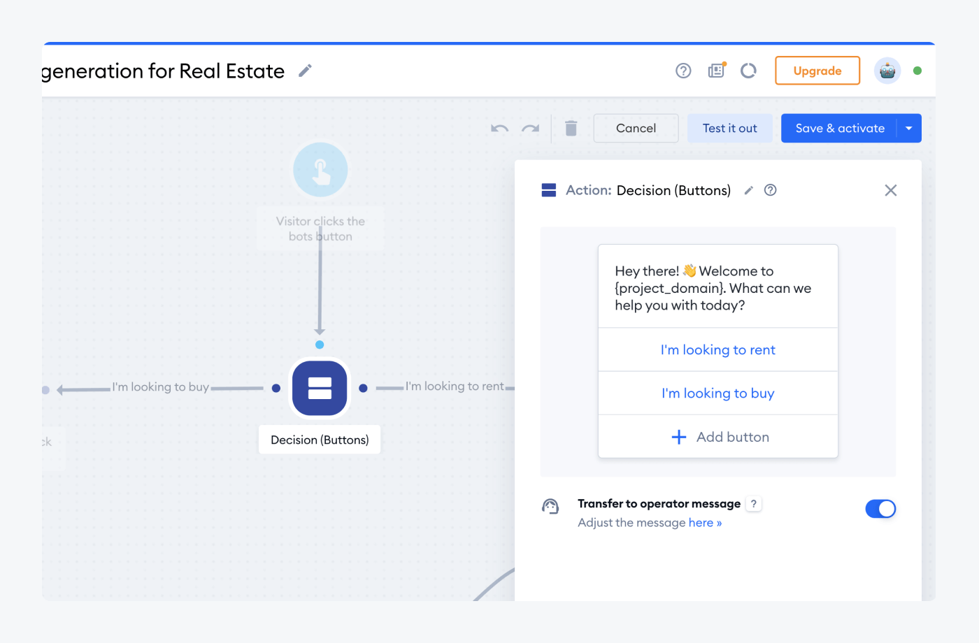Click the pencil icon to rename the action
Viewport: 979px width, 643px height.
(748, 190)
